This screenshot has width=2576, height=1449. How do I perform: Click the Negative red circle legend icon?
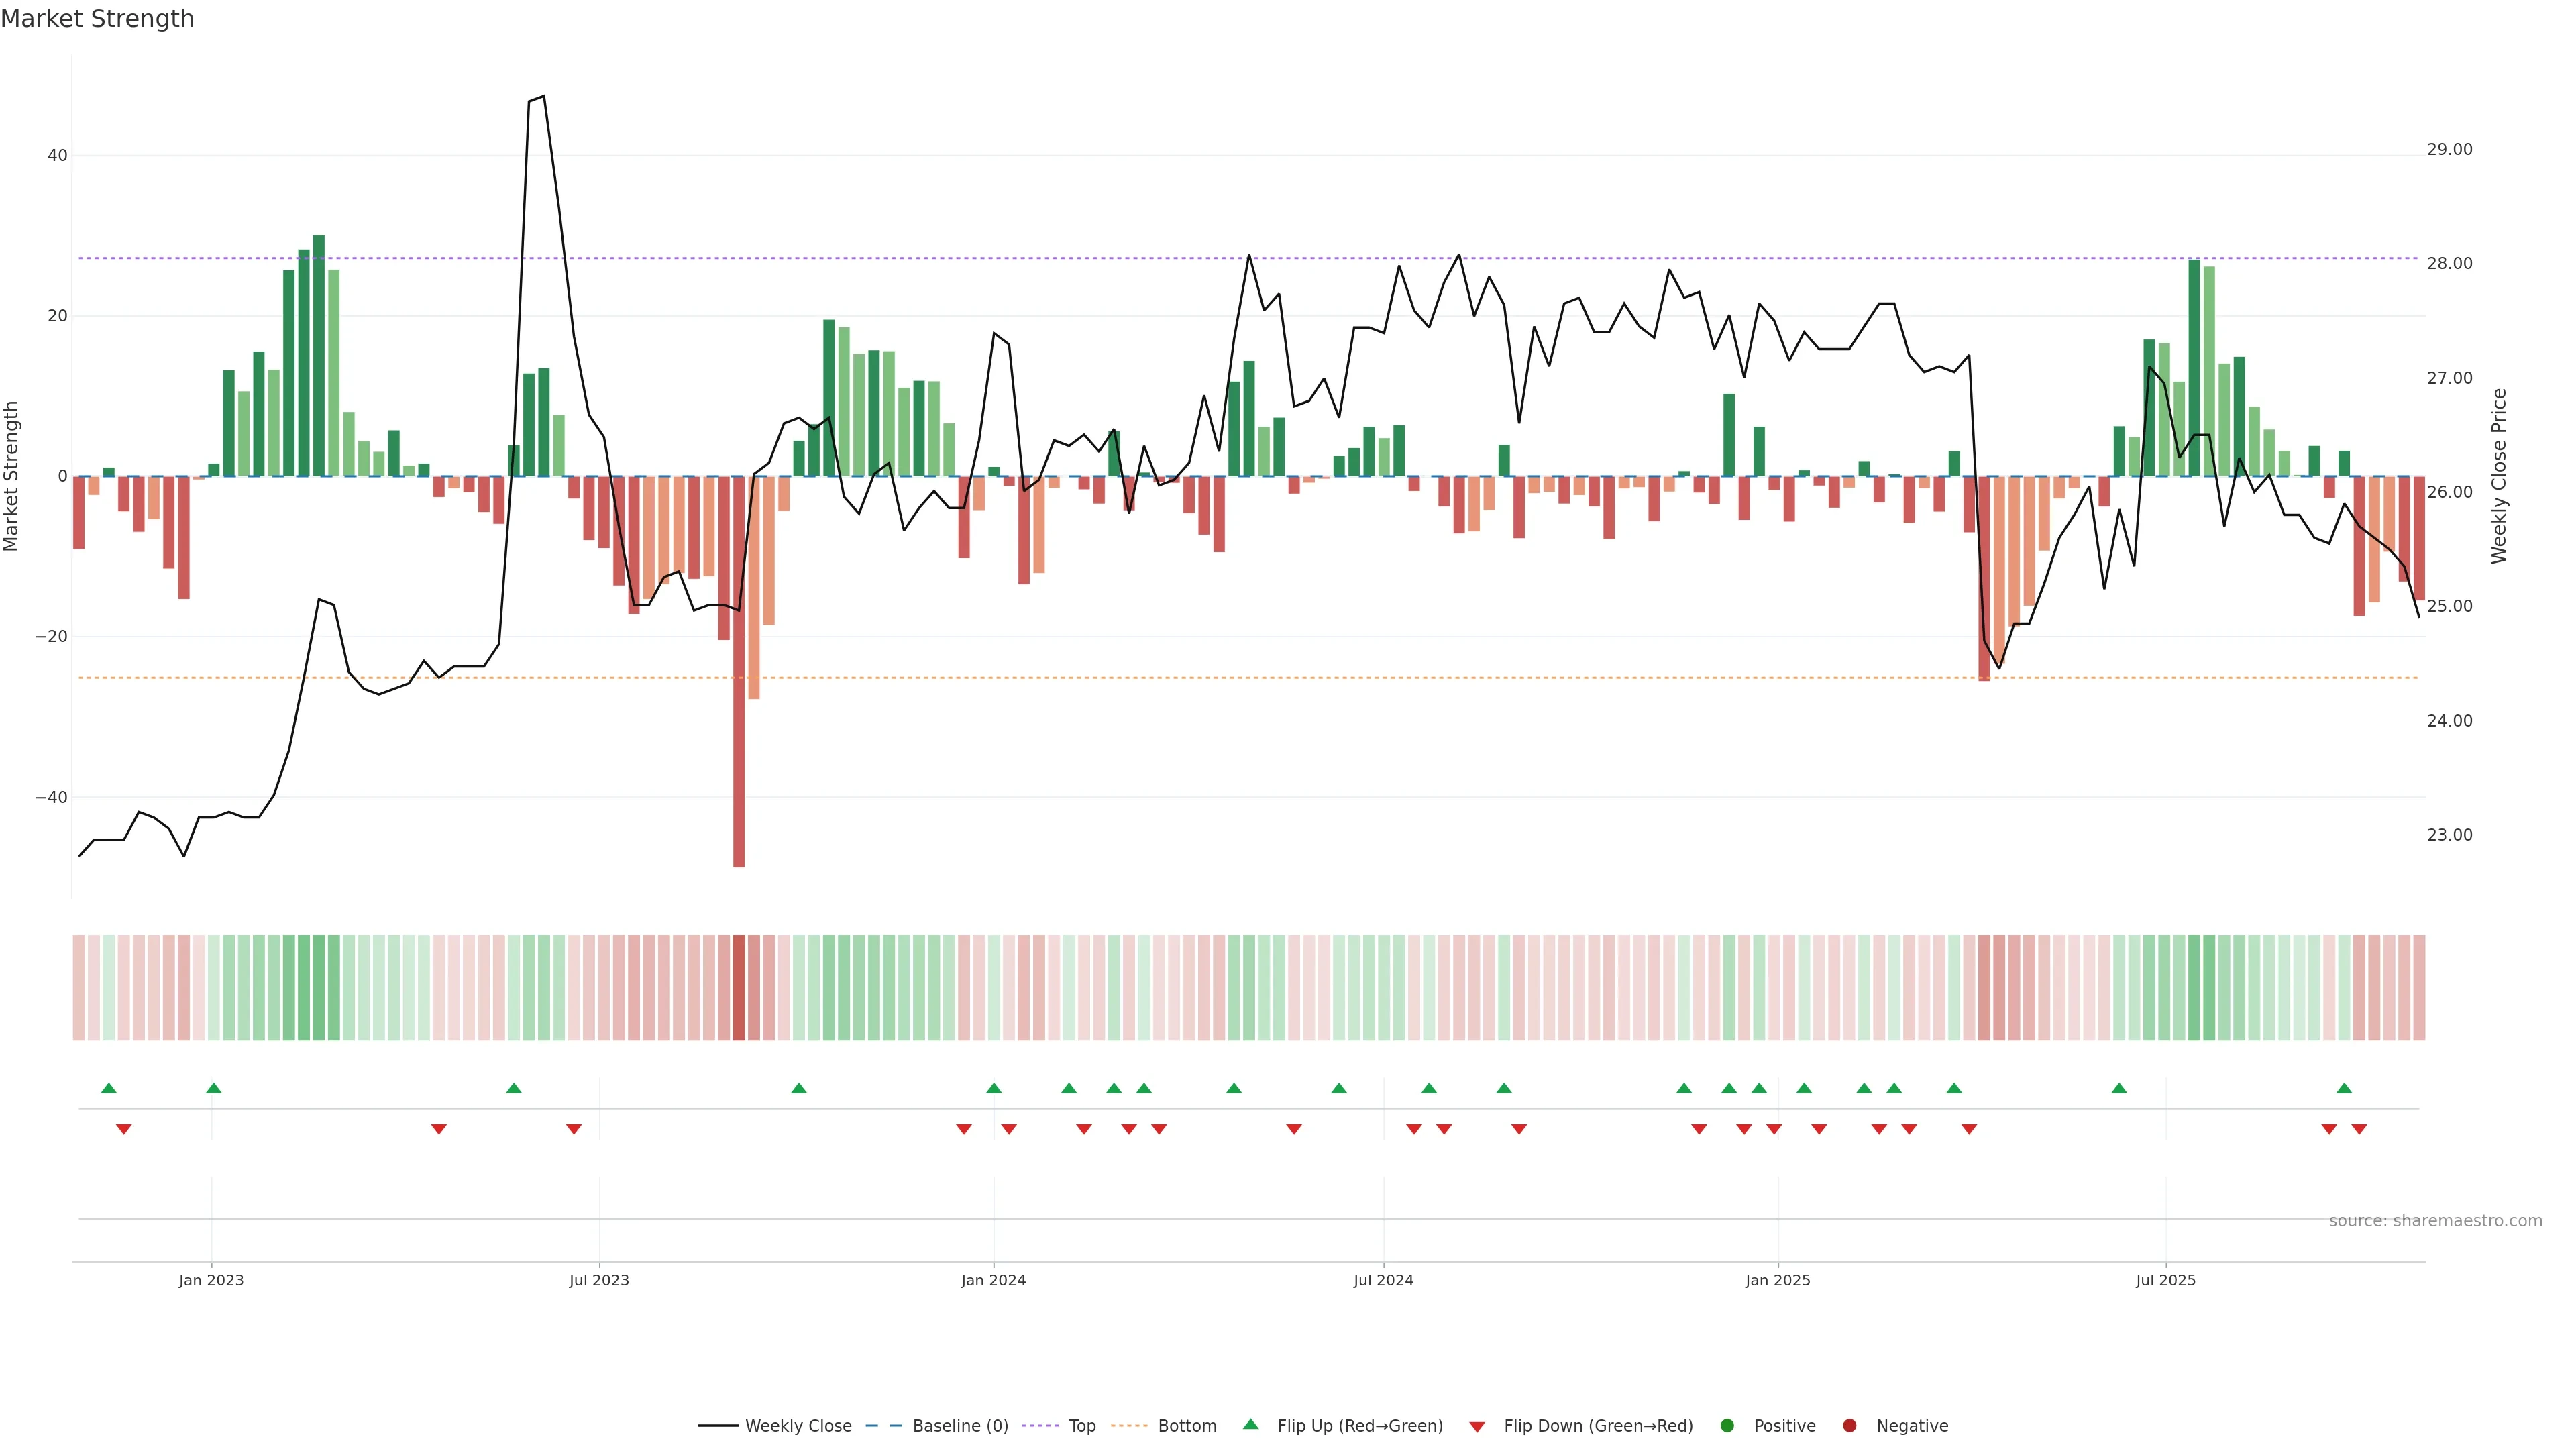tap(1849, 1426)
